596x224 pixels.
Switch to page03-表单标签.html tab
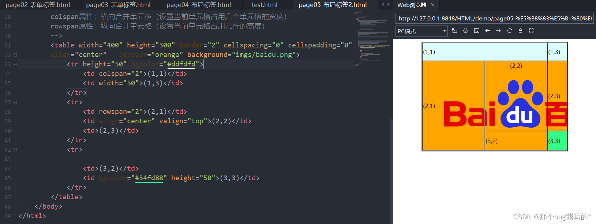(x=118, y=5)
